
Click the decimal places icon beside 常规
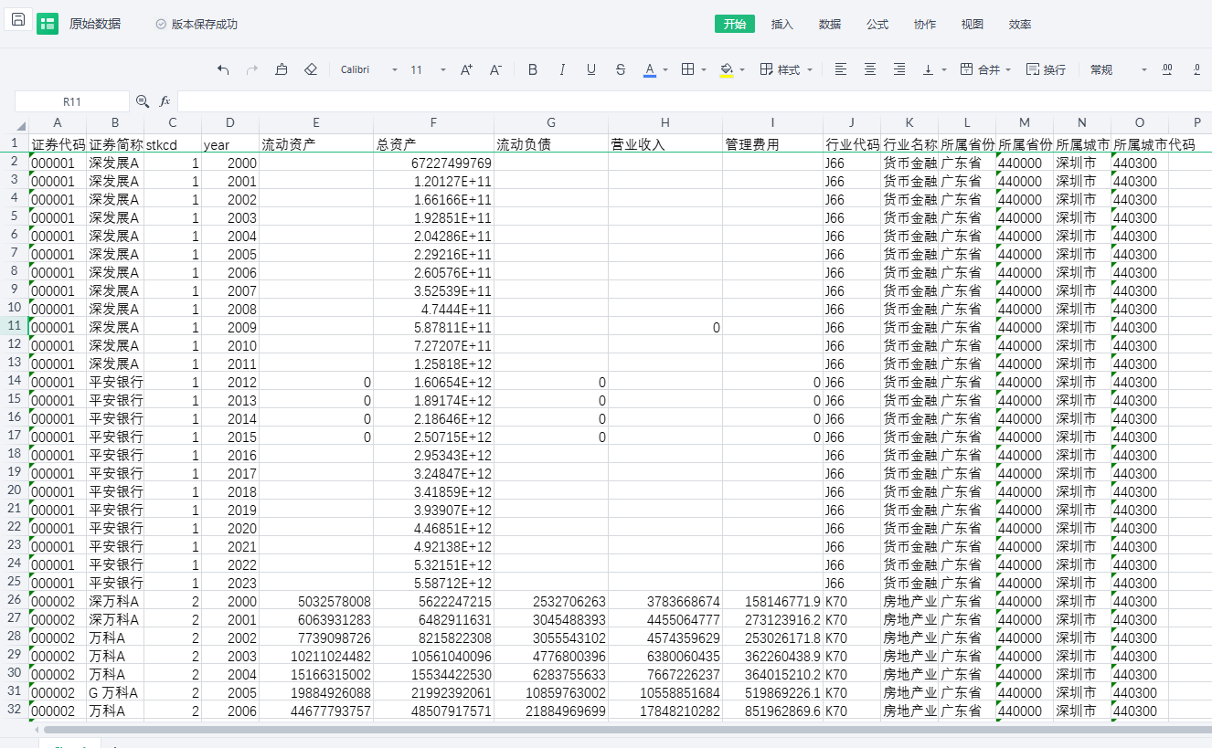pos(1167,69)
